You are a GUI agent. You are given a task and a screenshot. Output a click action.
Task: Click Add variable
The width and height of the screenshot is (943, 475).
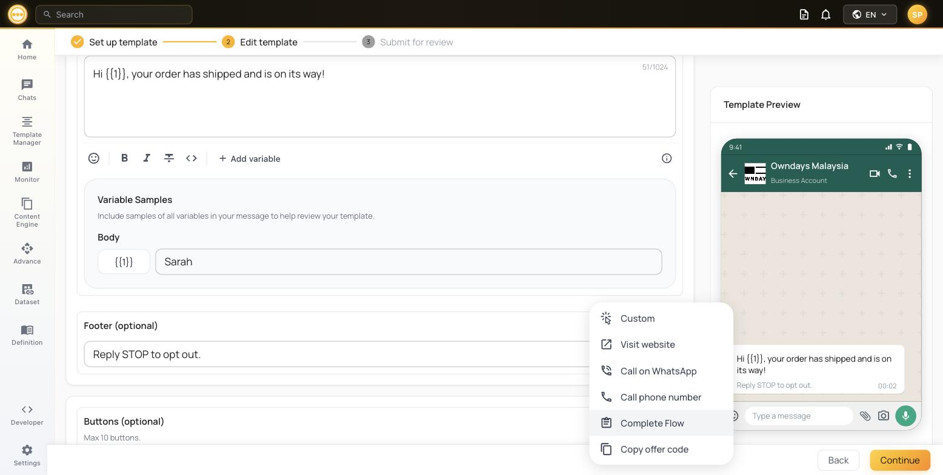249,158
